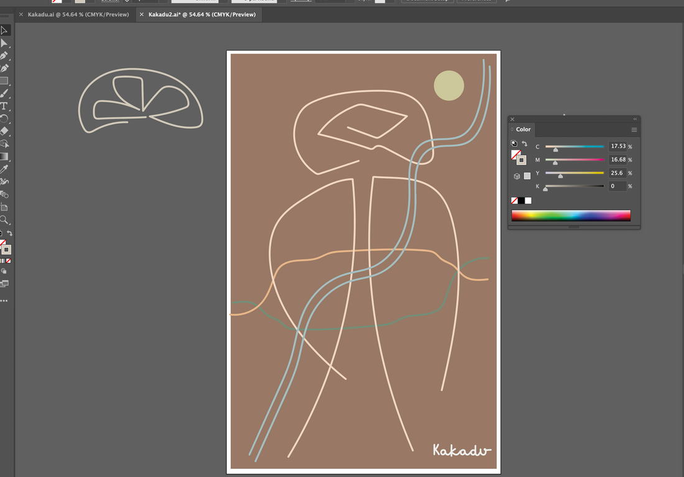Open the Color panel flyout menu
This screenshot has height=477, width=684.
634,130
